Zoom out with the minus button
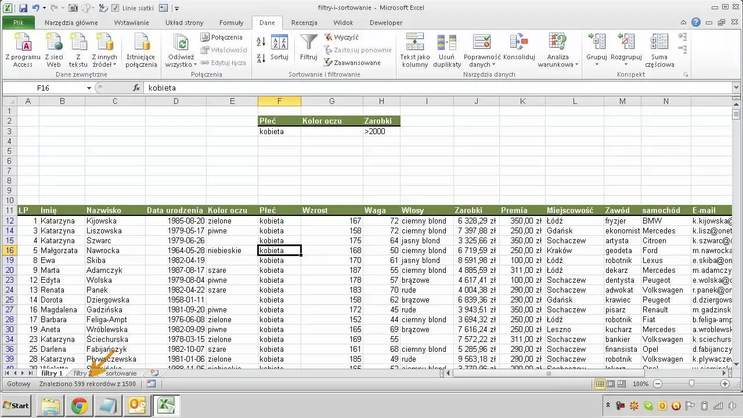The image size is (743, 418). (x=657, y=384)
